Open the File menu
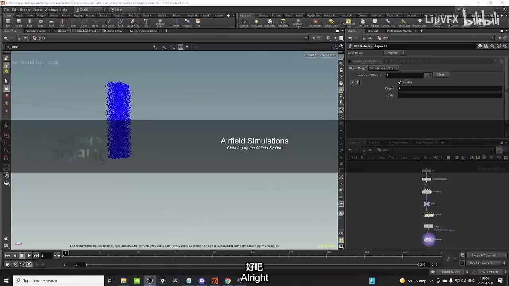Screen dimensions: 509x286 (x=7, y=10)
